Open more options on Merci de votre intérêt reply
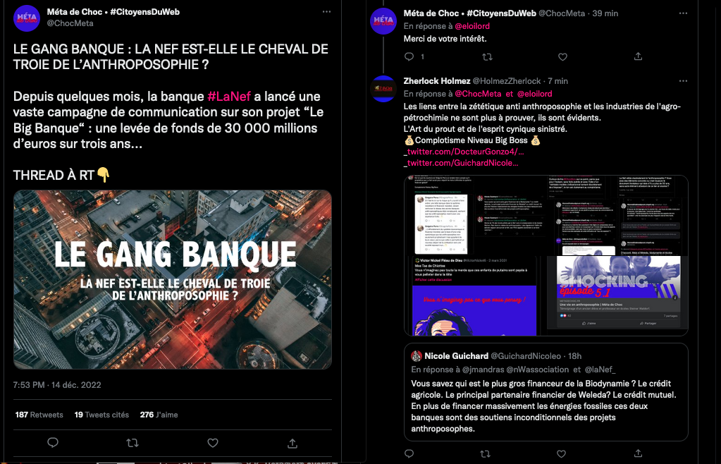 pos(684,13)
